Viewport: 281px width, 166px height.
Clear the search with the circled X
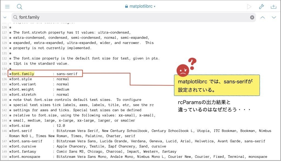point(252,17)
